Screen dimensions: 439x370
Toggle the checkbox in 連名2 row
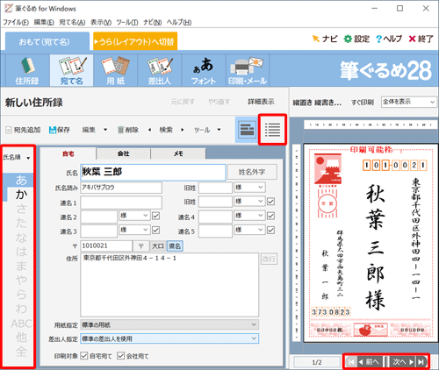point(156,216)
